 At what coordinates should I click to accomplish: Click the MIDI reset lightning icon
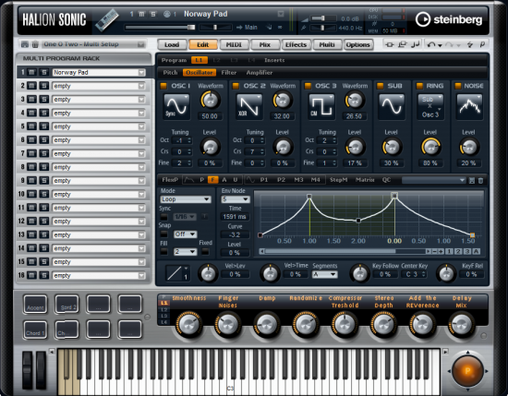470,44
